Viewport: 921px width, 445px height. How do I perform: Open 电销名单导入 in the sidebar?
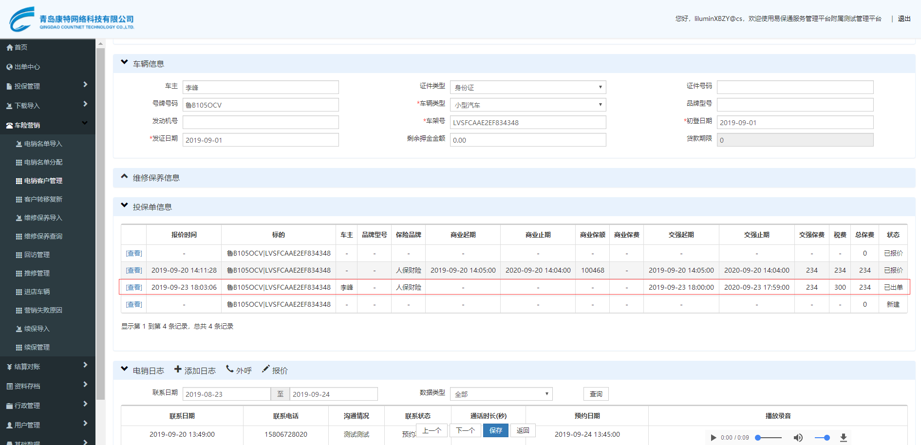click(43, 144)
